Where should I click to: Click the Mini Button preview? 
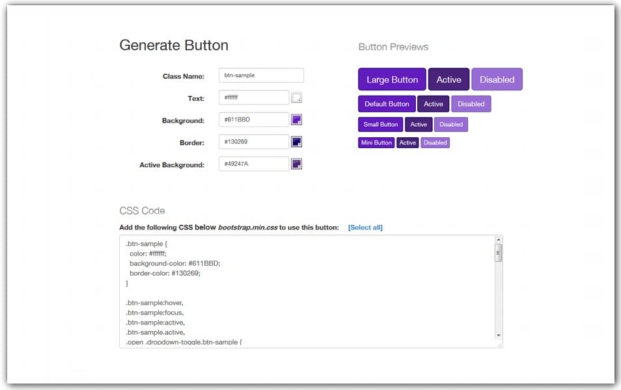[x=376, y=142]
